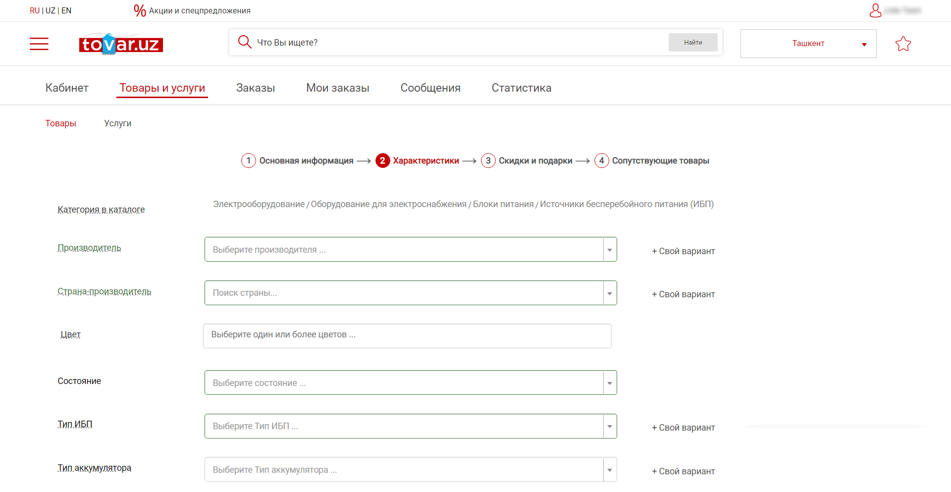Click Электрооборудование category path text
This screenshot has width=951, height=492.
click(259, 204)
